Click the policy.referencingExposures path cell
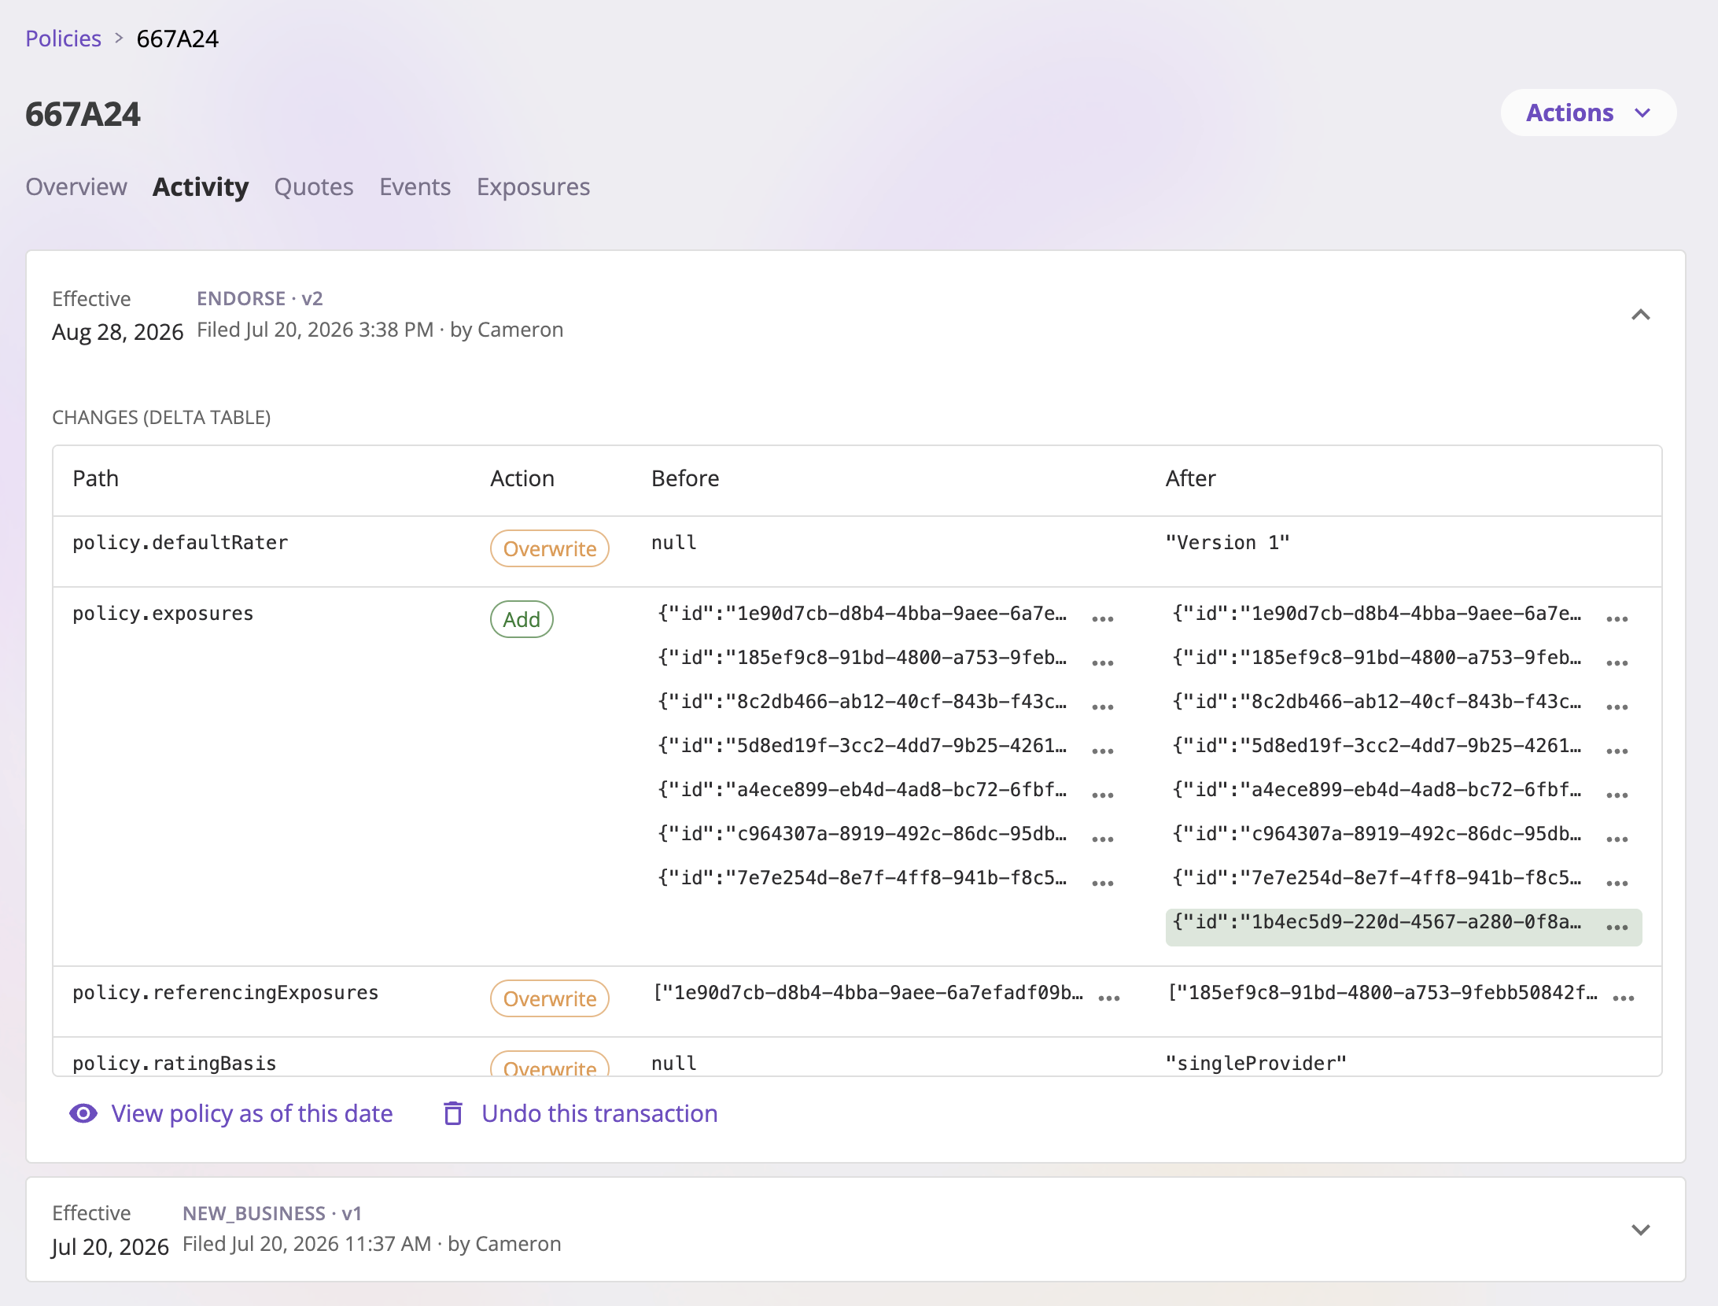The height and width of the screenshot is (1306, 1718). (x=226, y=993)
